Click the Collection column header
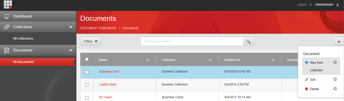Screen dimensions: 344x101 pyautogui.click(x=168, y=60)
